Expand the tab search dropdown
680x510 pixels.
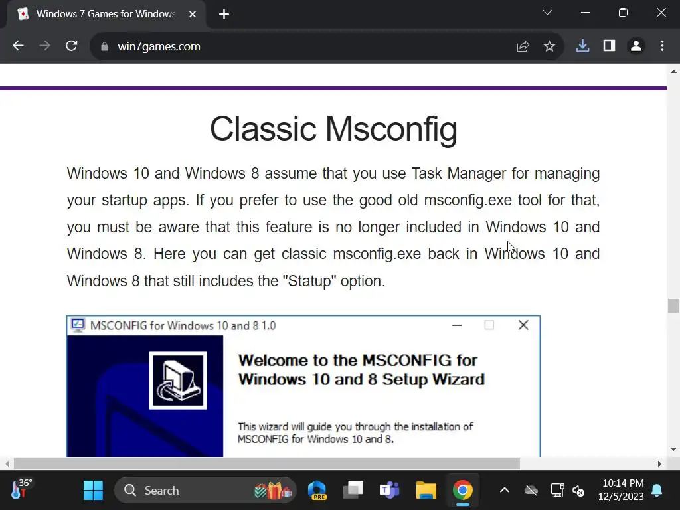547,13
